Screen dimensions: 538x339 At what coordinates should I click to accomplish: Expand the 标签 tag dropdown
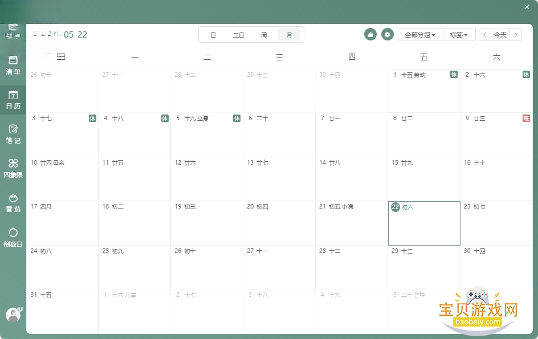459,35
